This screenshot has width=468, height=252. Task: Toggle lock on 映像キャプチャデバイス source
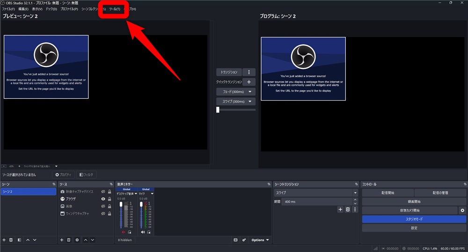(x=110, y=192)
